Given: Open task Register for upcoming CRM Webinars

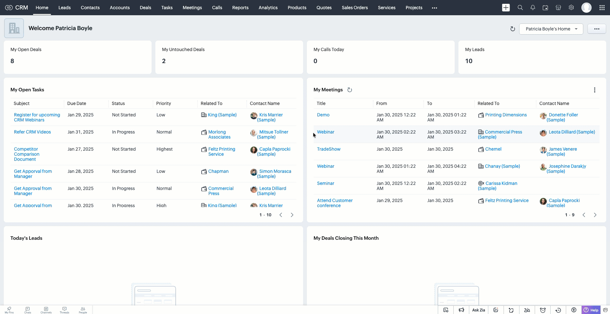Looking at the screenshot, I should (x=37, y=117).
